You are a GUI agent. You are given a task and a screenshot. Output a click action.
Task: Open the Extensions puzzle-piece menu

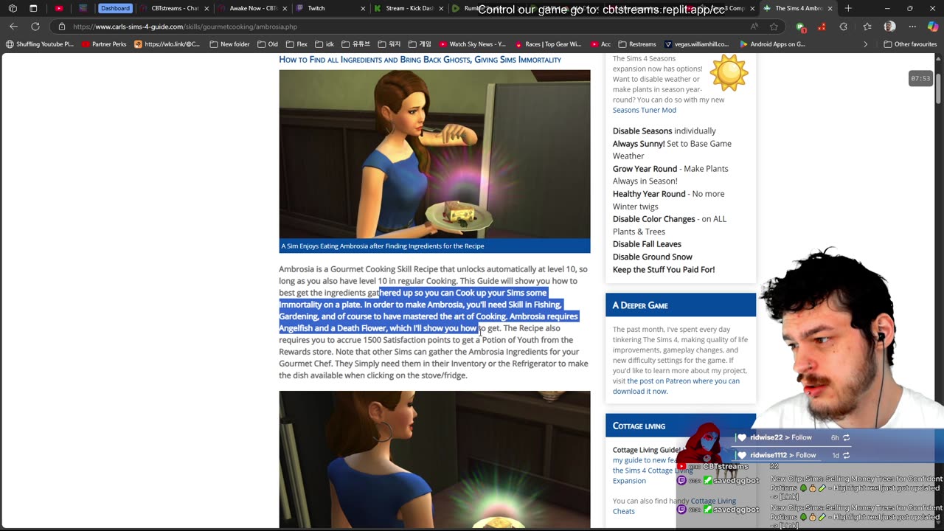(x=844, y=27)
